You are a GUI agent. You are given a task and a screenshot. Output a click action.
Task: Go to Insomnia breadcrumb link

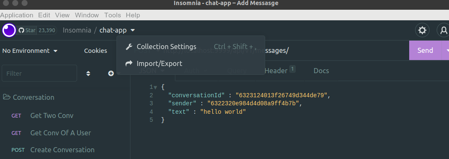(x=77, y=30)
